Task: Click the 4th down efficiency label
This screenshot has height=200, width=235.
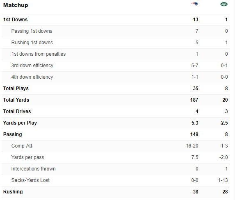Action: [32, 77]
